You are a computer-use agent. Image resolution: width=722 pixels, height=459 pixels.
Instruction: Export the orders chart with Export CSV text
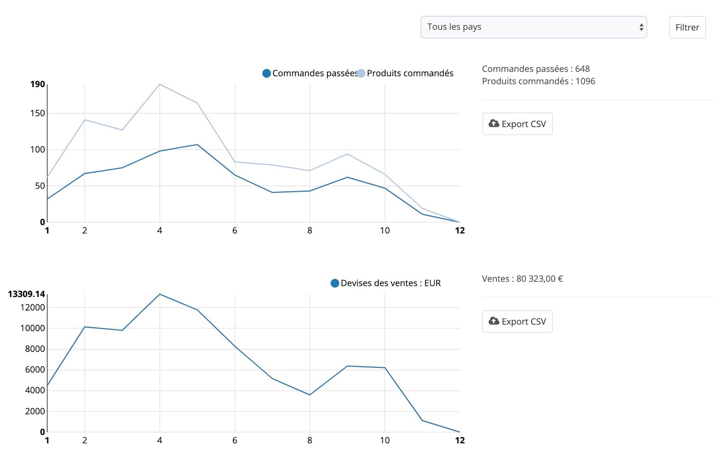click(x=523, y=124)
